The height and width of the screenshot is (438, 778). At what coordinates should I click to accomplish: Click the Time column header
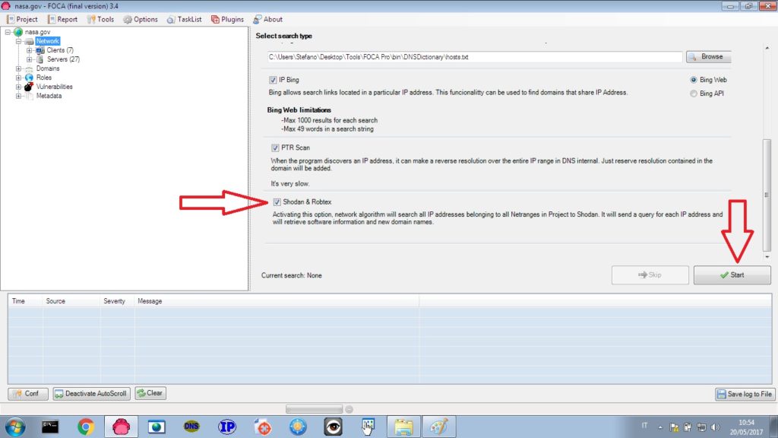tap(25, 301)
